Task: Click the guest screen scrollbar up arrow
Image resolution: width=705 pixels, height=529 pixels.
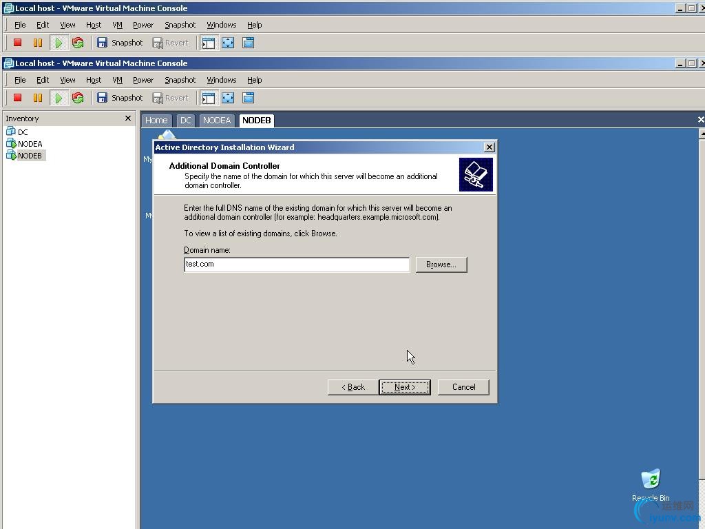Action: 702,134
